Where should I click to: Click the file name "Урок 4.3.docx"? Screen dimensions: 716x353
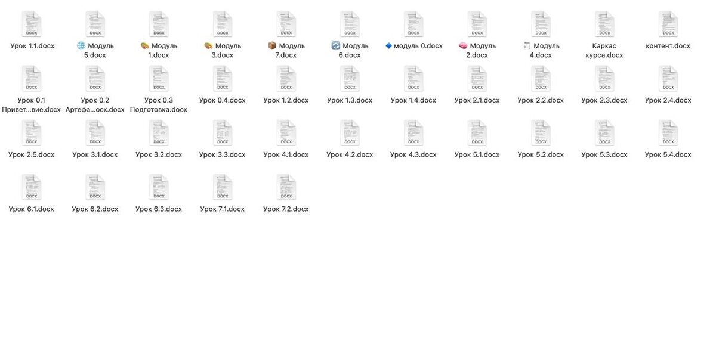[x=413, y=155]
